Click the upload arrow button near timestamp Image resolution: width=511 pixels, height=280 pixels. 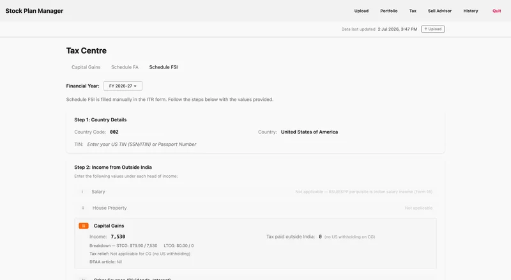pyautogui.click(x=433, y=29)
